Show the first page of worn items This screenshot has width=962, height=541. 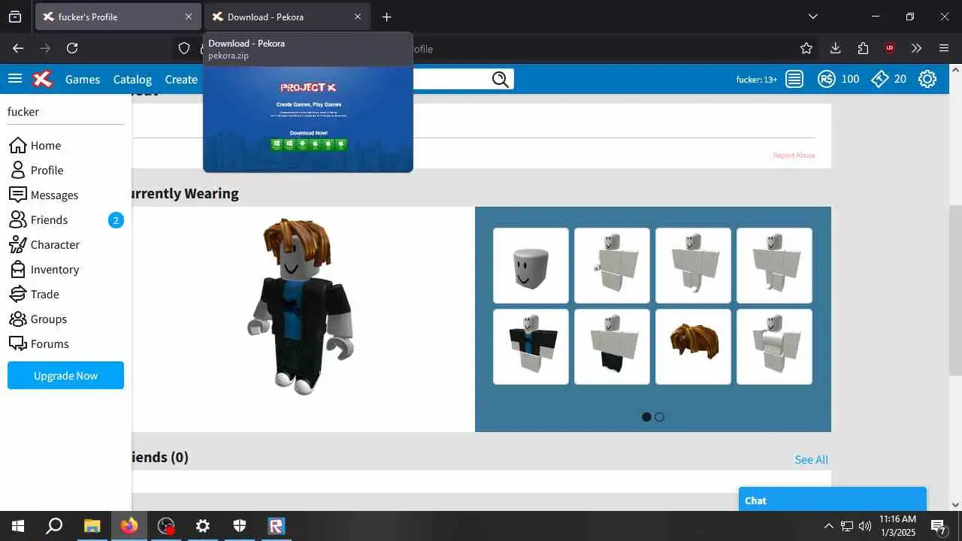pos(646,417)
